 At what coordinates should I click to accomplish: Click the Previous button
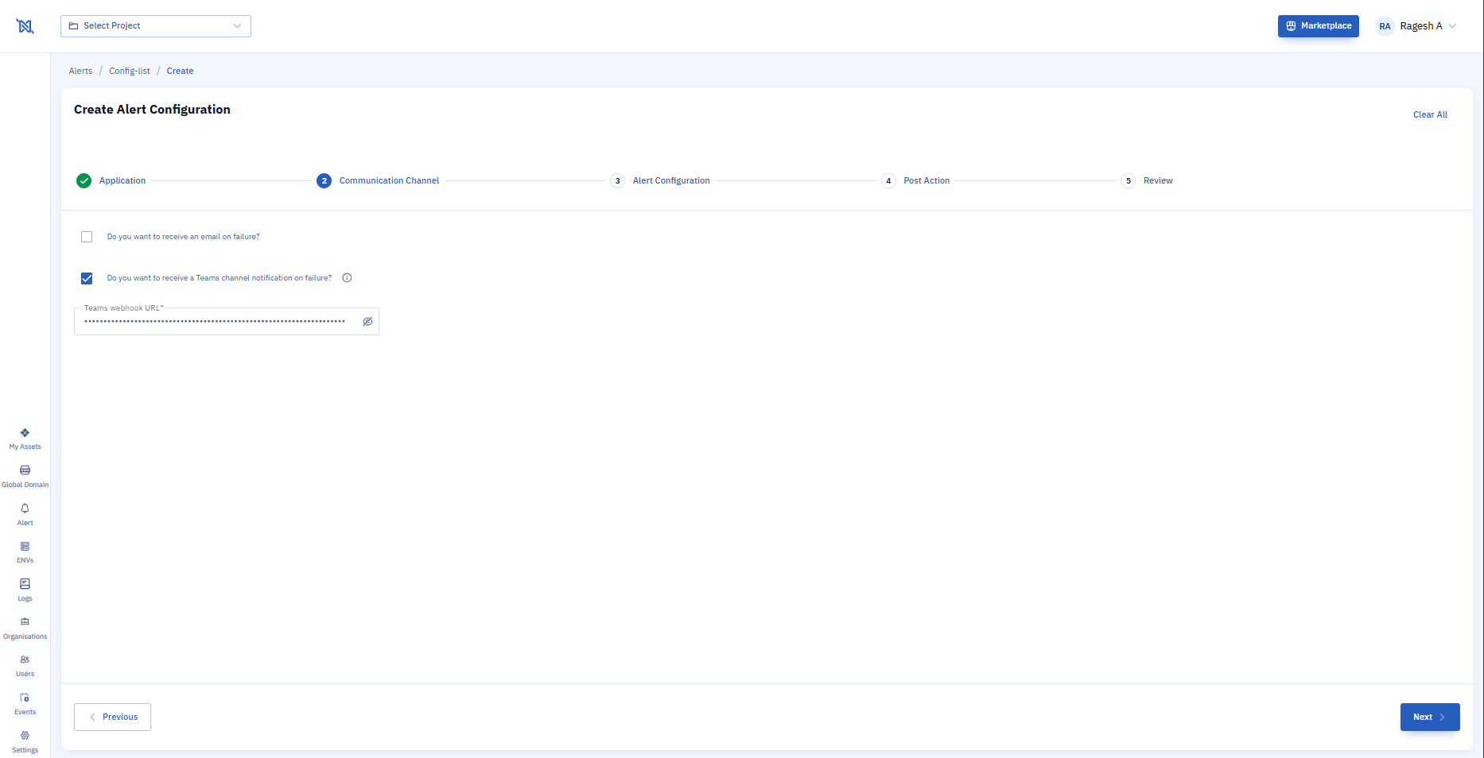[112, 717]
